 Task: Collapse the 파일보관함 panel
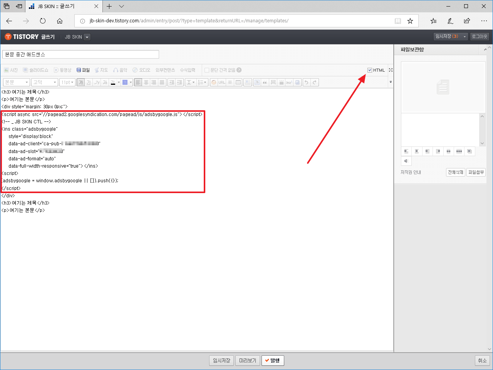click(485, 49)
